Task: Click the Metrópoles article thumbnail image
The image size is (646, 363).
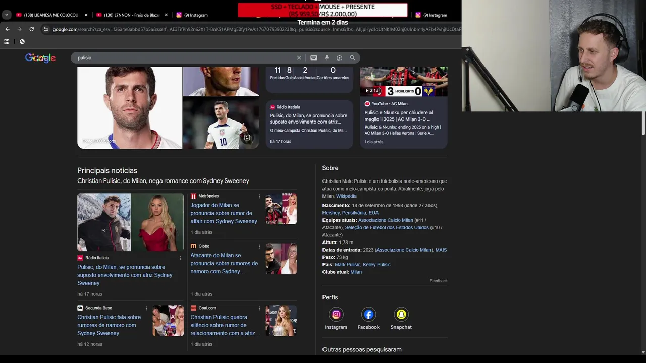Action: (281, 209)
